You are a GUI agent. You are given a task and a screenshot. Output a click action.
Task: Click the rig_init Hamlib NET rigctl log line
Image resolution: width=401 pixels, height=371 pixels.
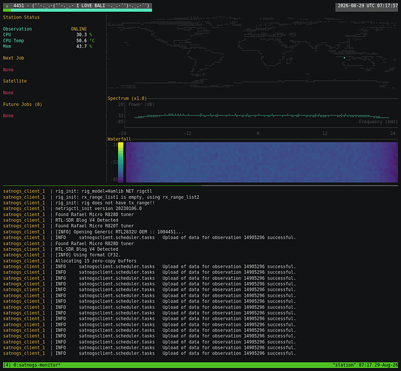[x=103, y=191]
